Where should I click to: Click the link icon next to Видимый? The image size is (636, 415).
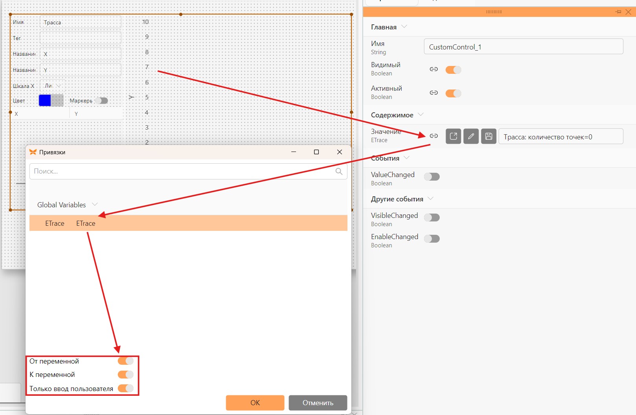click(x=433, y=69)
